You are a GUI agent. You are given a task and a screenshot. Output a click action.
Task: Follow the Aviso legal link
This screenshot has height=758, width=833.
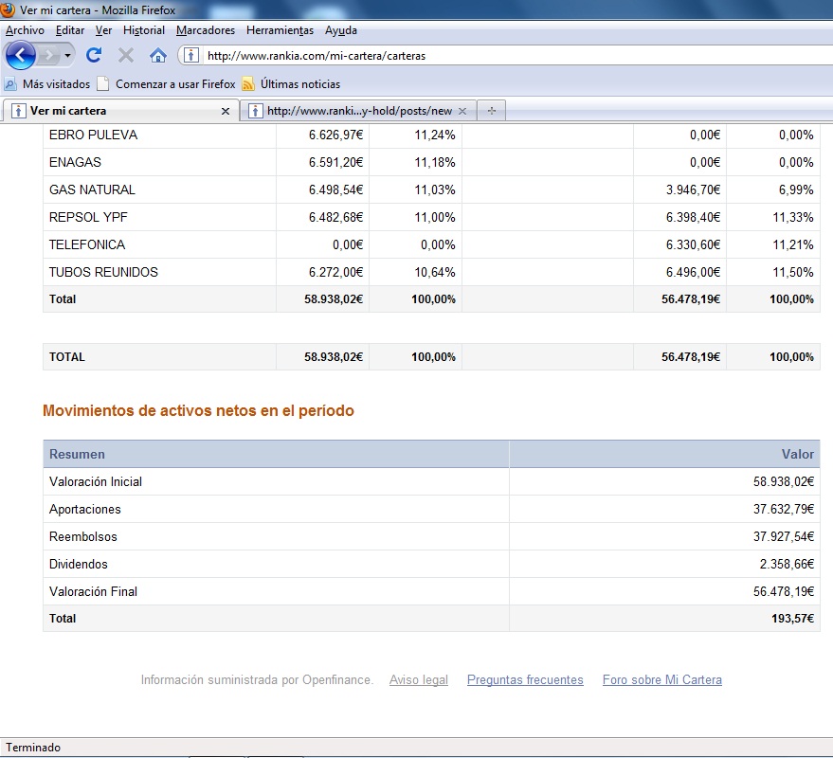click(418, 679)
